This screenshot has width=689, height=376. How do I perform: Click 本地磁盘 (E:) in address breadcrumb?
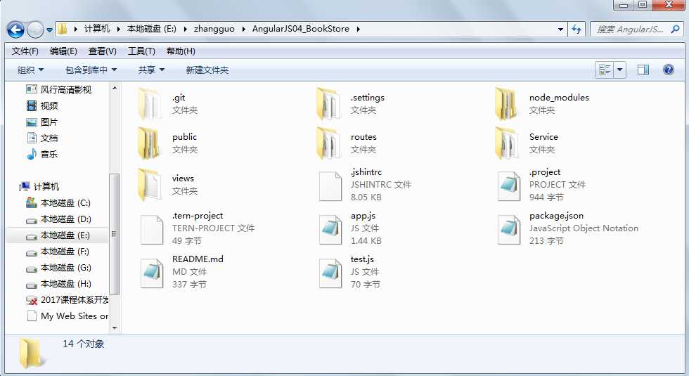[152, 29]
